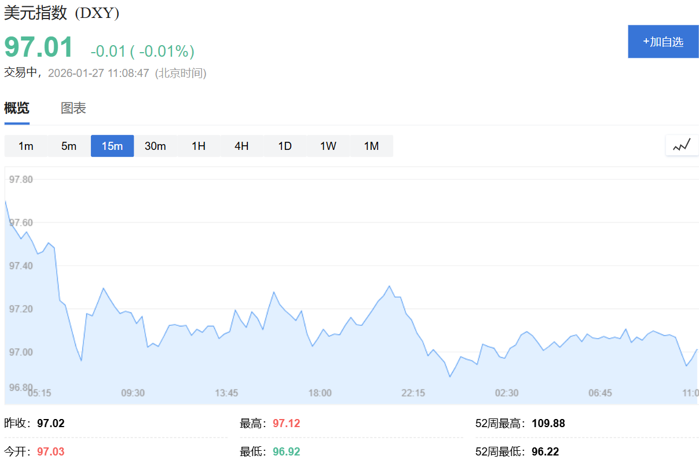
Task: Choose the 1M monthly timeframe
Action: 371,146
